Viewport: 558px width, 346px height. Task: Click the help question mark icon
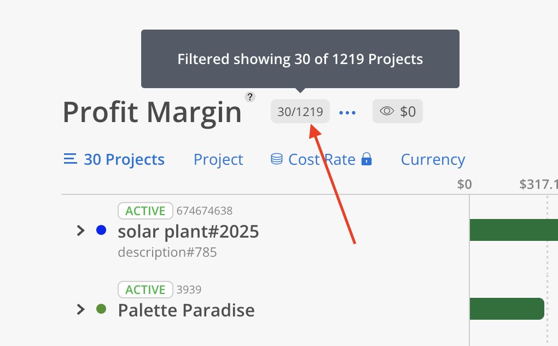coord(250,97)
